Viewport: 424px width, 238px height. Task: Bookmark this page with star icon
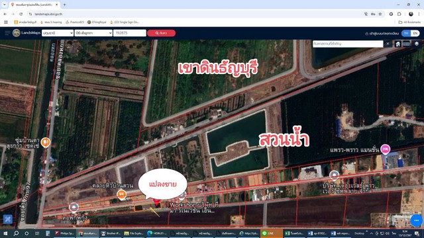380,14
